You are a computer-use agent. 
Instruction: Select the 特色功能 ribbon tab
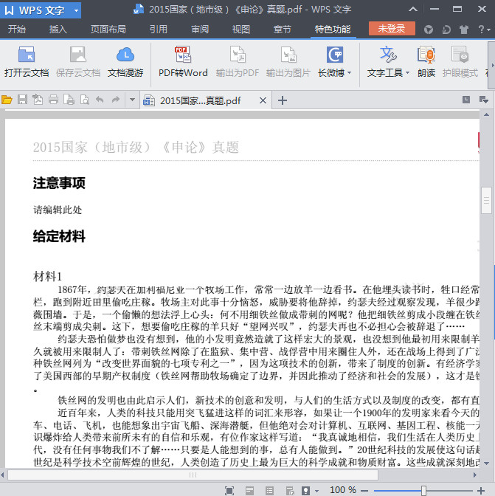(x=333, y=30)
